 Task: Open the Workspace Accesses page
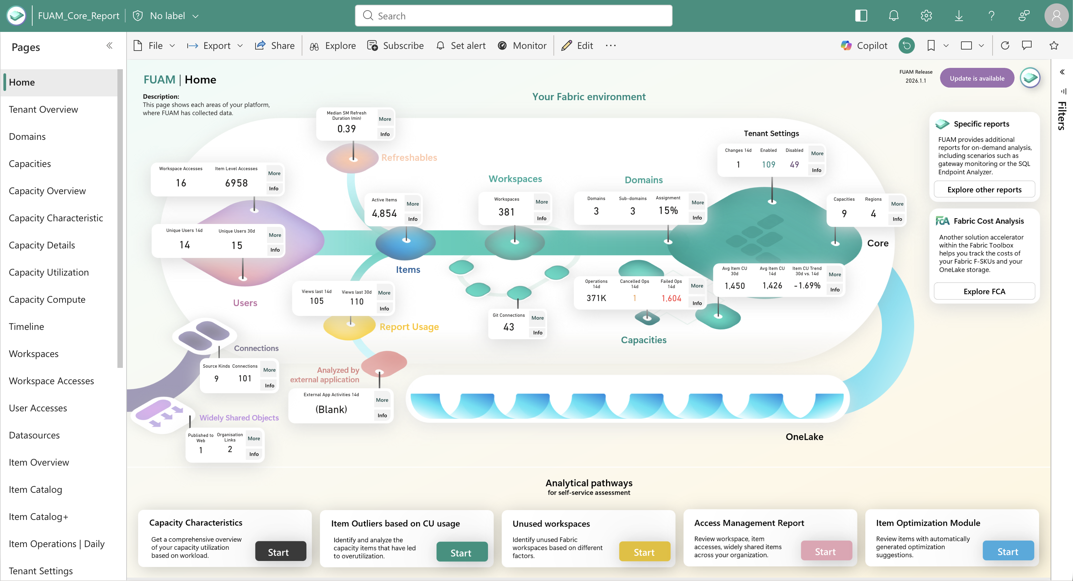(x=59, y=381)
